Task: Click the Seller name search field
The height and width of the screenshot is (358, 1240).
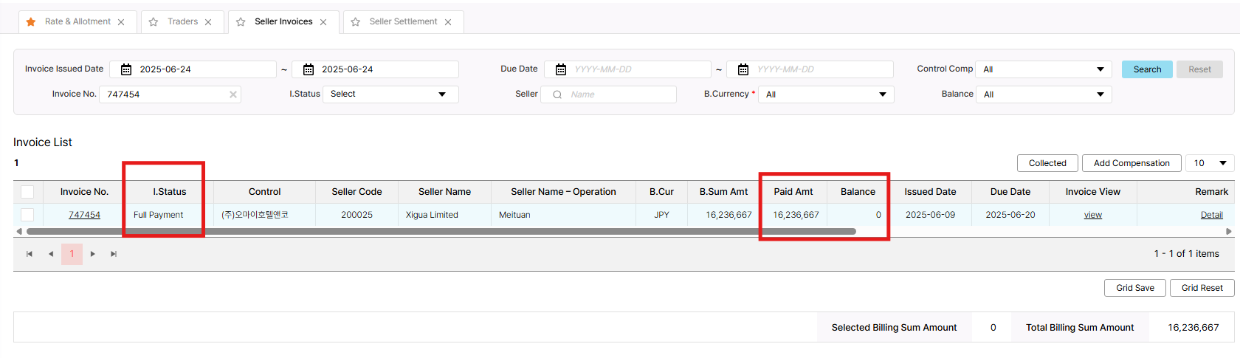Action: click(617, 94)
